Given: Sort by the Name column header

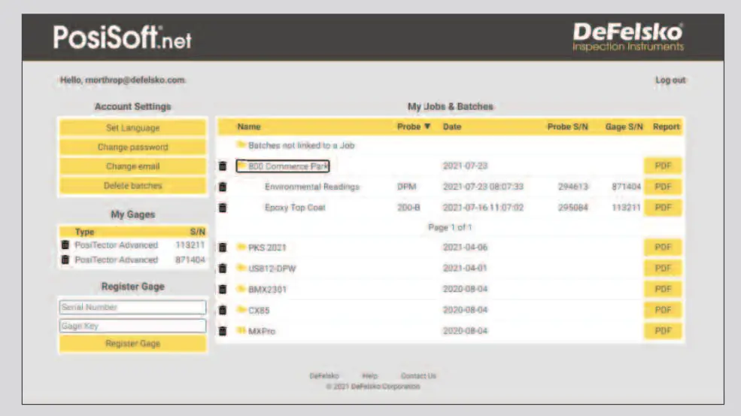Looking at the screenshot, I should (249, 126).
